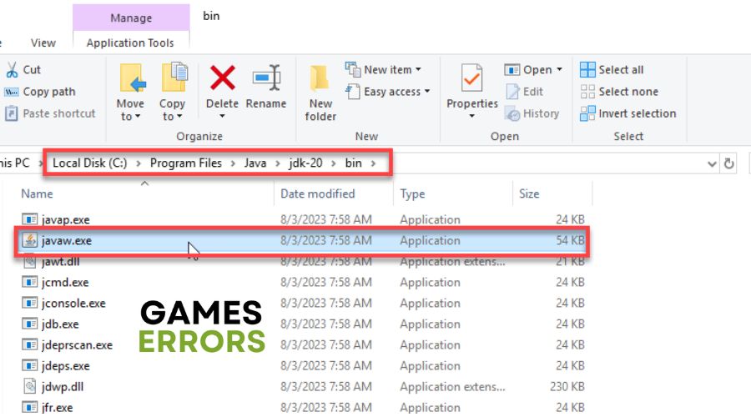Click the jfr.exe application icon
The image size is (751, 417).
click(x=30, y=407)
